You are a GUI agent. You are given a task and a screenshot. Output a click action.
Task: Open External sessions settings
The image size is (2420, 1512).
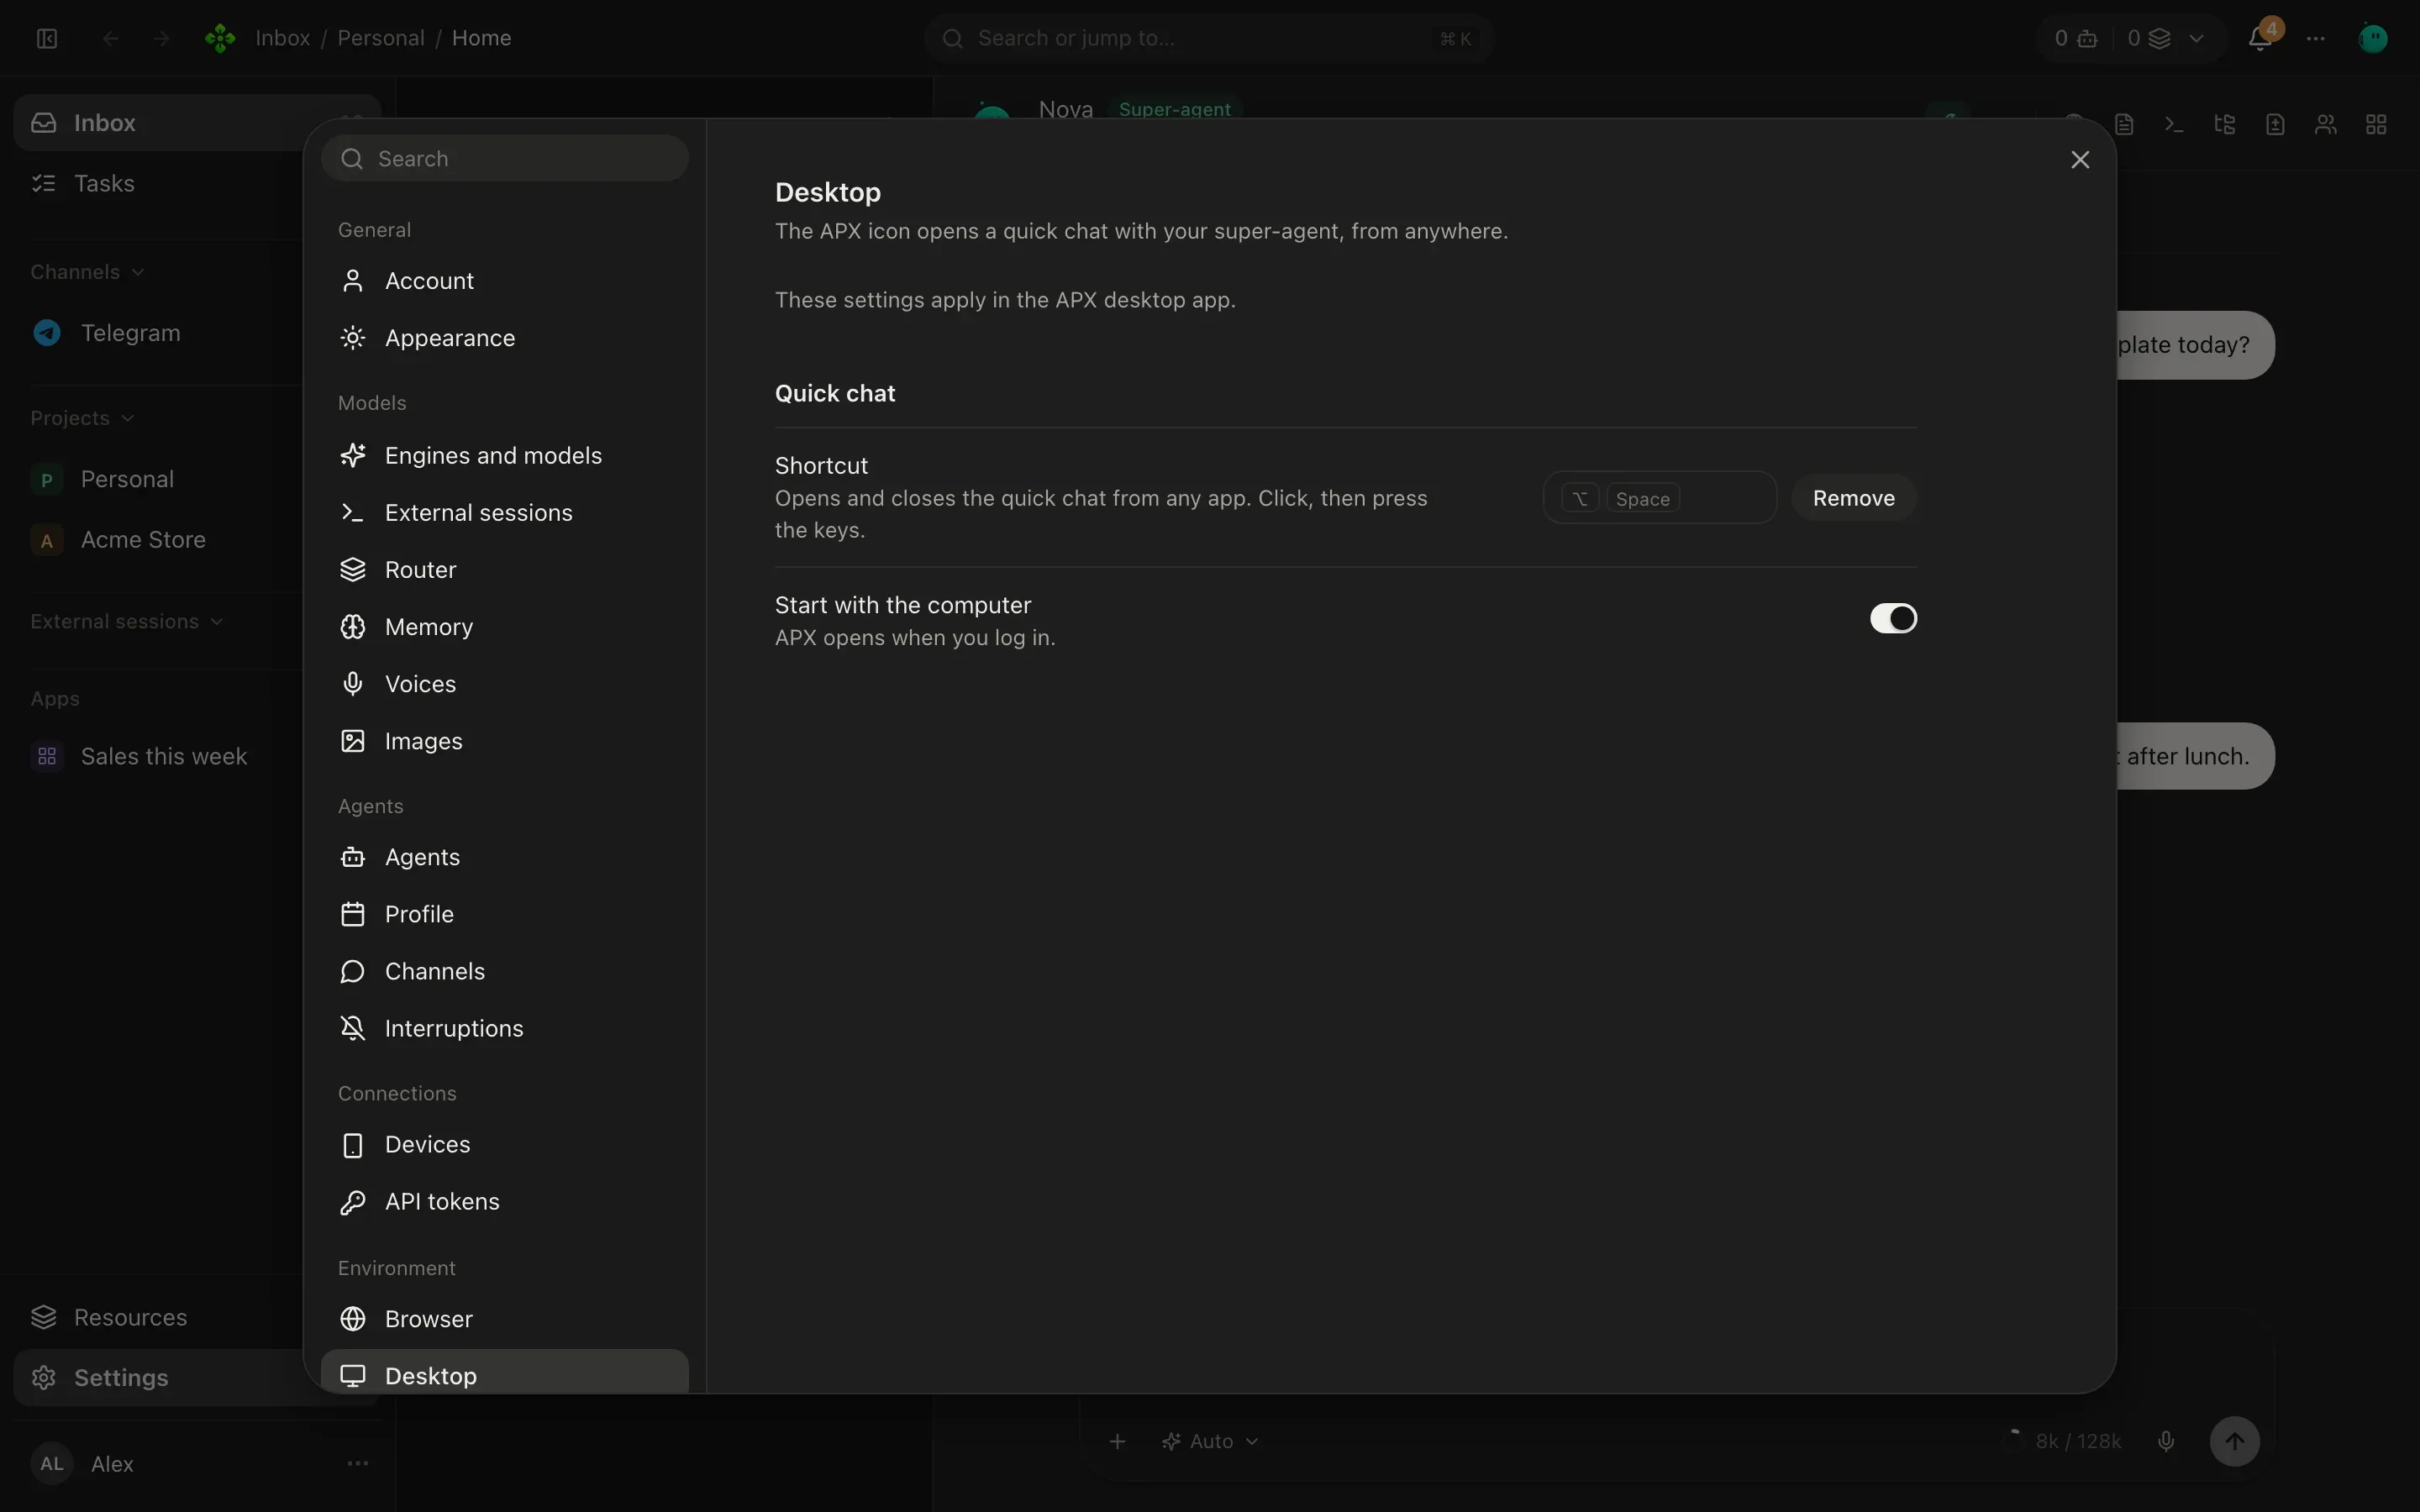pos(505,512)
